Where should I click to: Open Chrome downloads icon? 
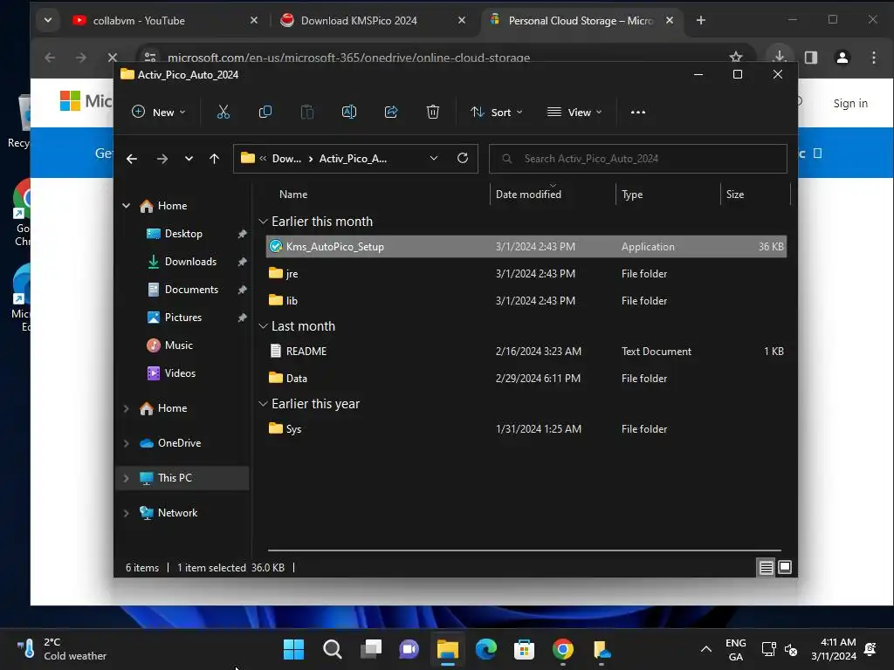point(780,57)
